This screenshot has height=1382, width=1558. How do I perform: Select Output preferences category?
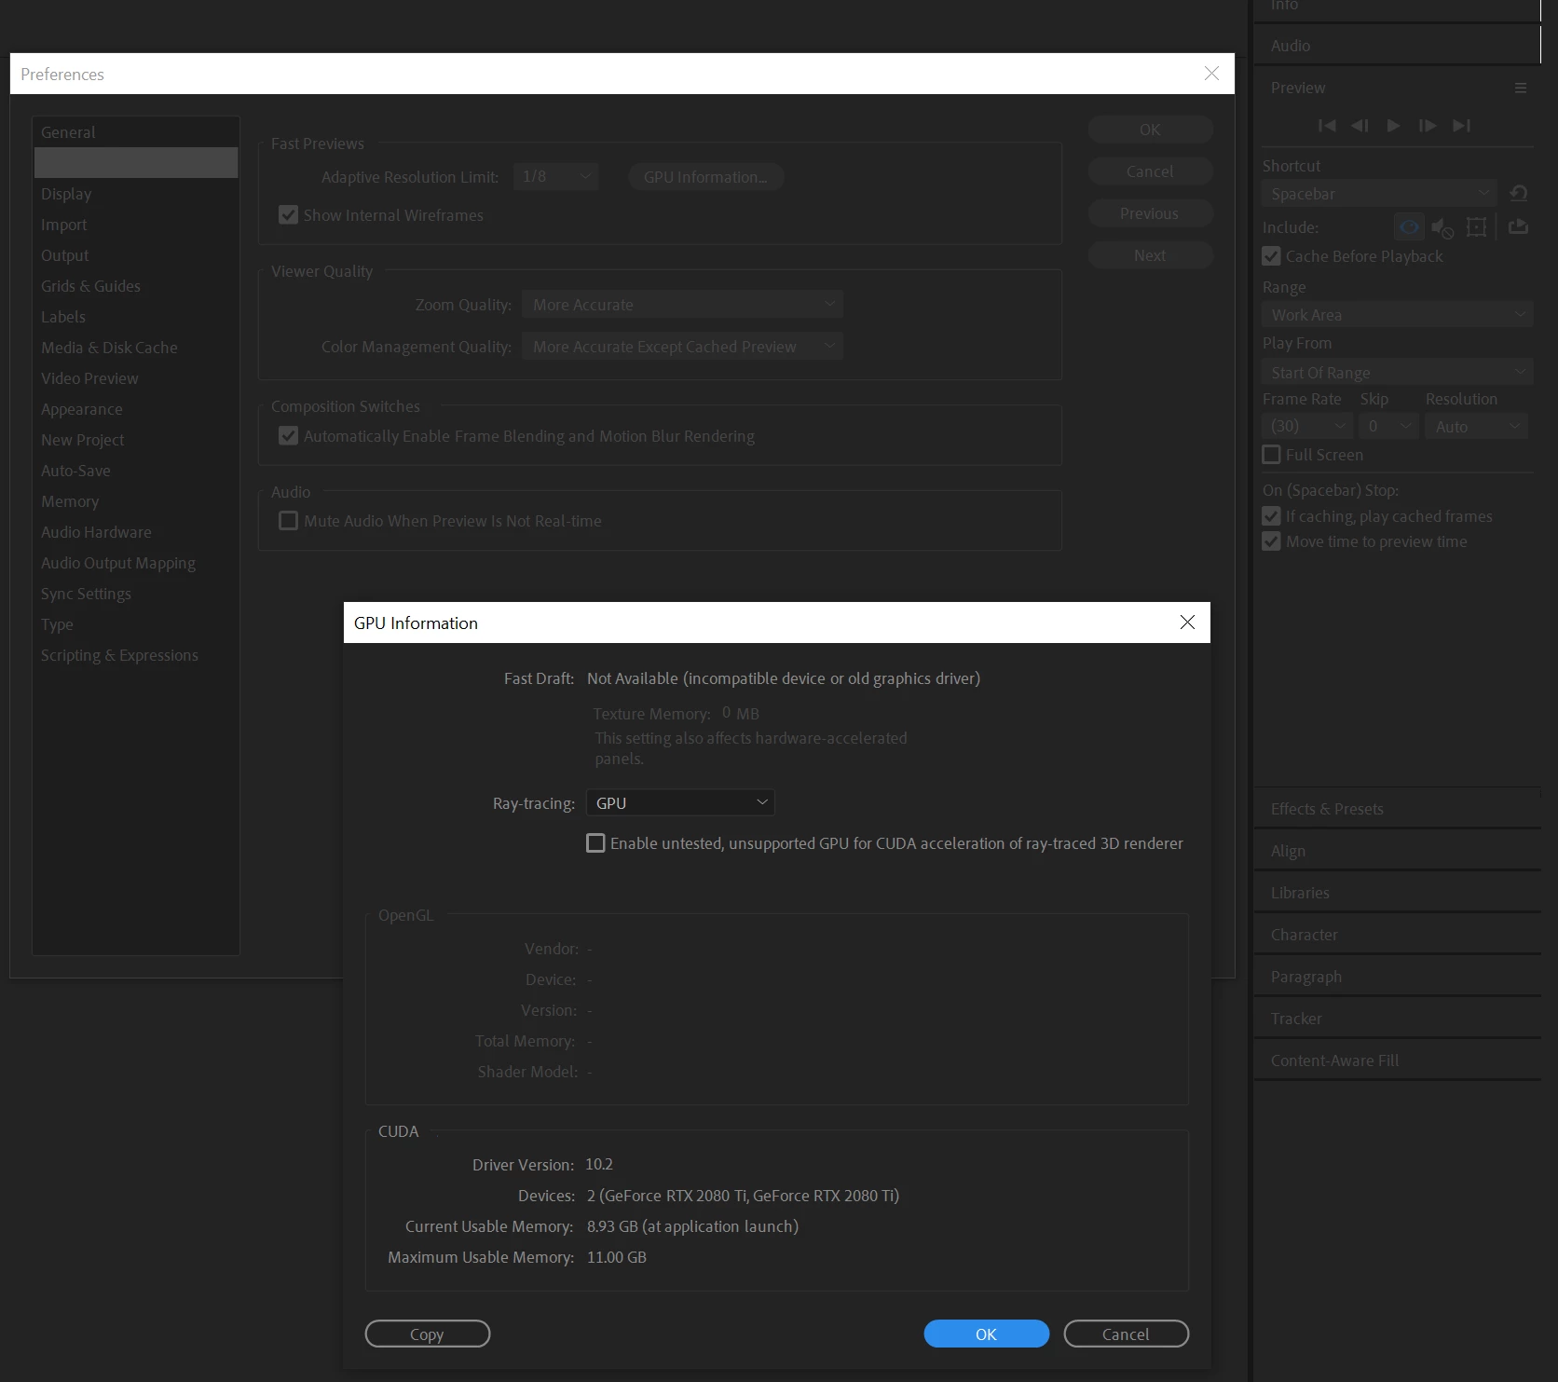click(136, 255)
